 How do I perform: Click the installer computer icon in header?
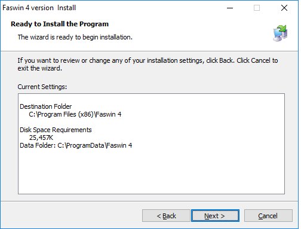pos(280,33)
